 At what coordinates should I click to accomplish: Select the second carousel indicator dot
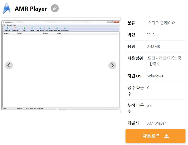61,109
